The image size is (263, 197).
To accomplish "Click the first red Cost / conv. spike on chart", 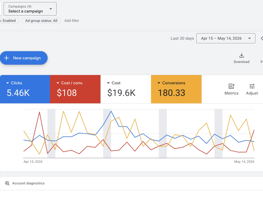I will coord(39,112).
